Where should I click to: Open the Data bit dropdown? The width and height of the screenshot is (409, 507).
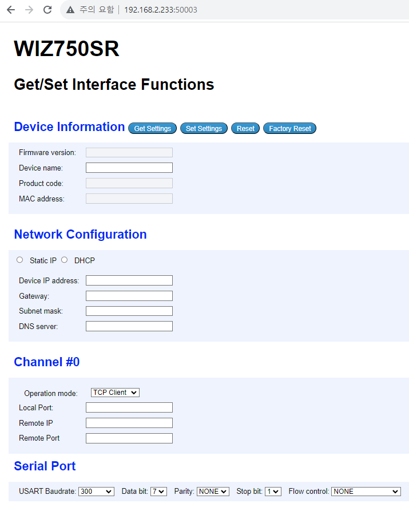click(158, 491)
